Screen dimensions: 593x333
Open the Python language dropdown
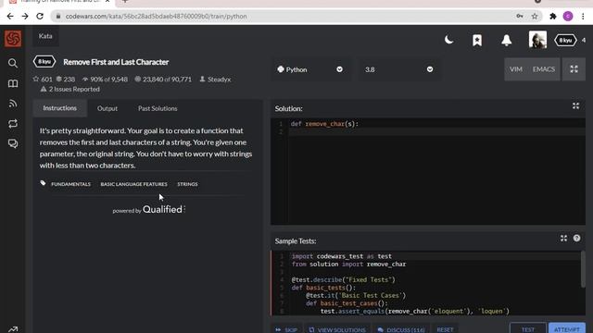[x=310, y=69]
